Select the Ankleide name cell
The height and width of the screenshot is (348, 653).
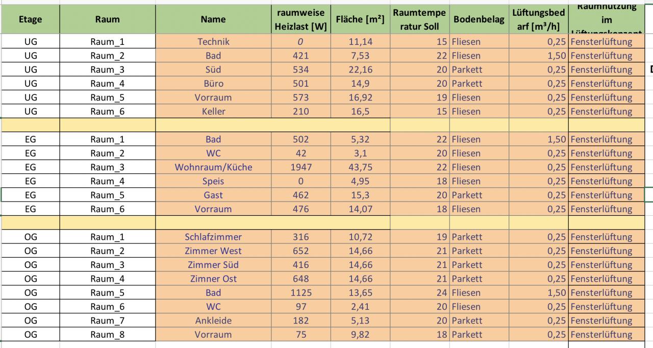pos(213,320)
